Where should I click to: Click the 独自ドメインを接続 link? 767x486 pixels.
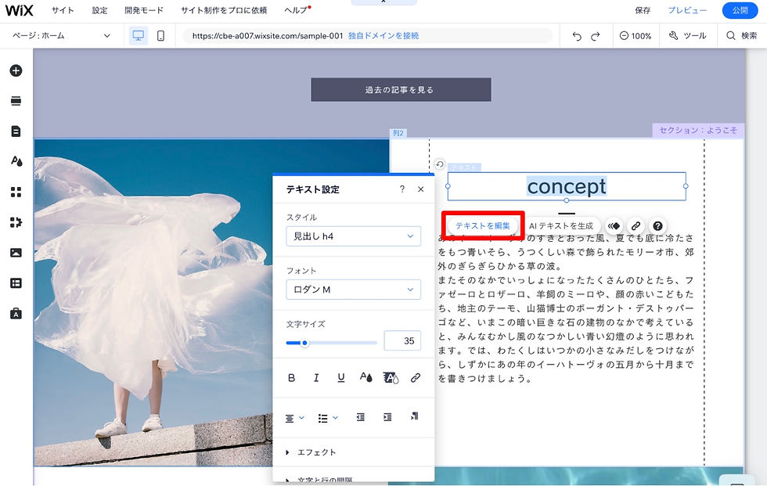383,36
